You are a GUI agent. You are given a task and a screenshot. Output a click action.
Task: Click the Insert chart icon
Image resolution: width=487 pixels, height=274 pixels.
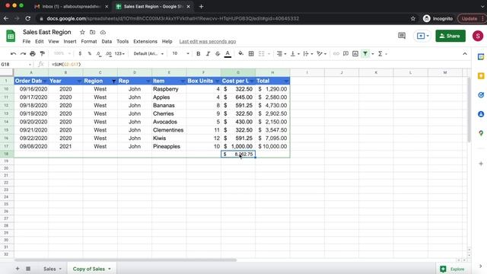click(355, 54)
